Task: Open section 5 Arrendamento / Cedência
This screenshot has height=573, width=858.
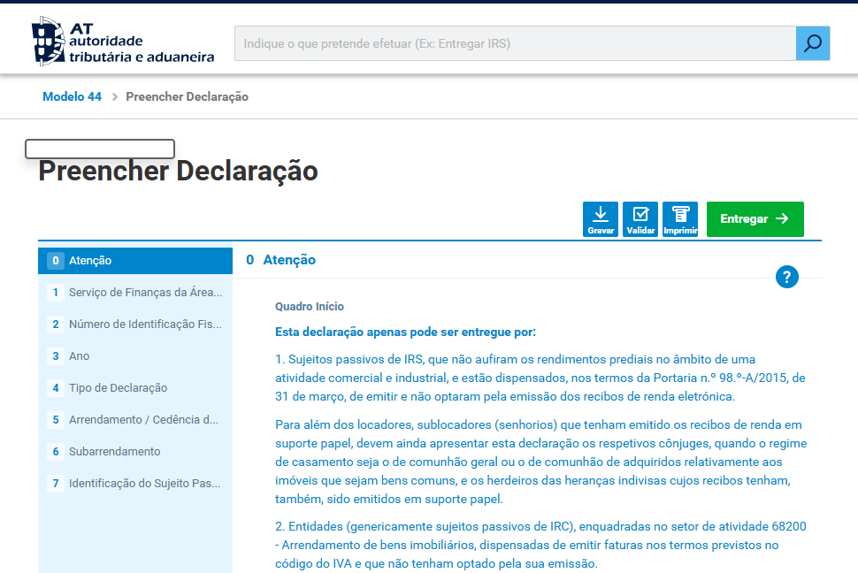Action: (x=133, y=419)
